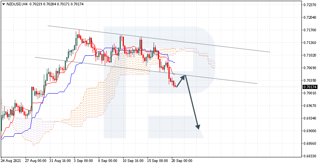Click the 20 Sep 00:00 time label
The height and width of the screenshot is (165, 319).
(x=182, y=161)
